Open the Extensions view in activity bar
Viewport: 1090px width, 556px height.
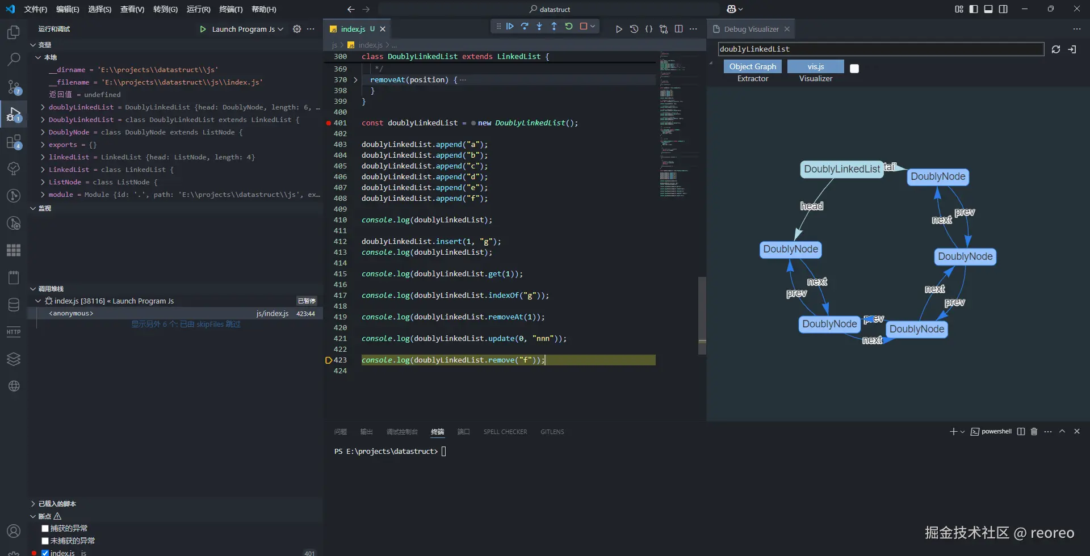[x=14, y=142]
